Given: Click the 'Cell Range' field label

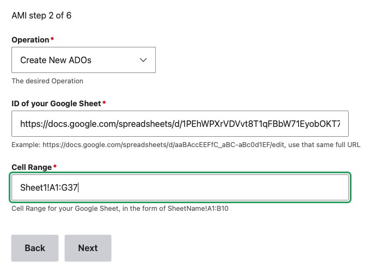Looking at the screenshot, I should [32, 167].
